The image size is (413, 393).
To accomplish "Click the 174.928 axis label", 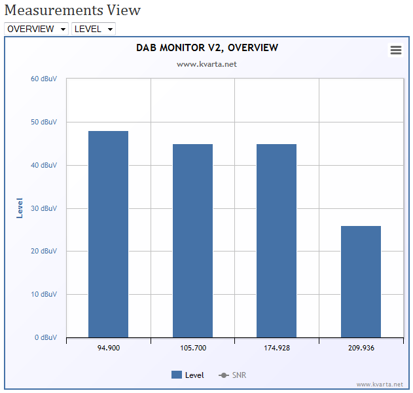I will coord(277,348).
